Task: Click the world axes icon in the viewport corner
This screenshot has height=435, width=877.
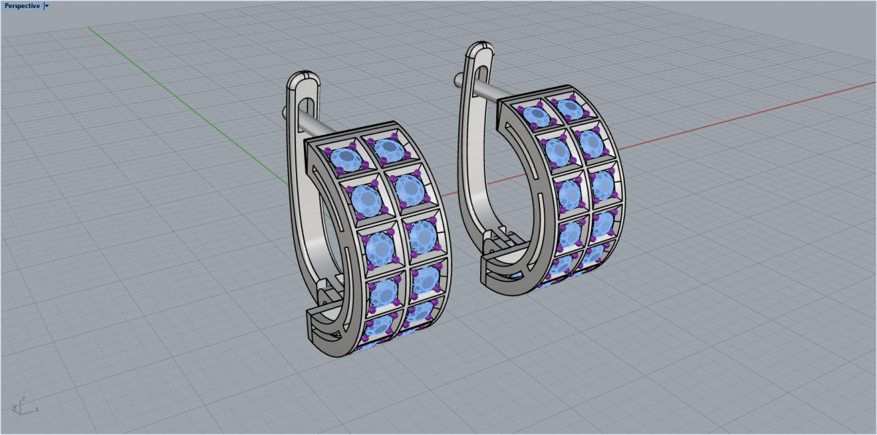Action: tap(25, 406)
